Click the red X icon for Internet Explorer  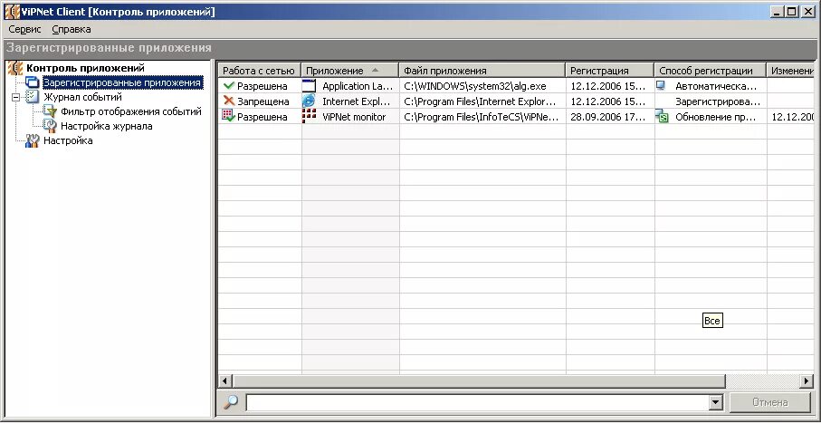point(229,101)
